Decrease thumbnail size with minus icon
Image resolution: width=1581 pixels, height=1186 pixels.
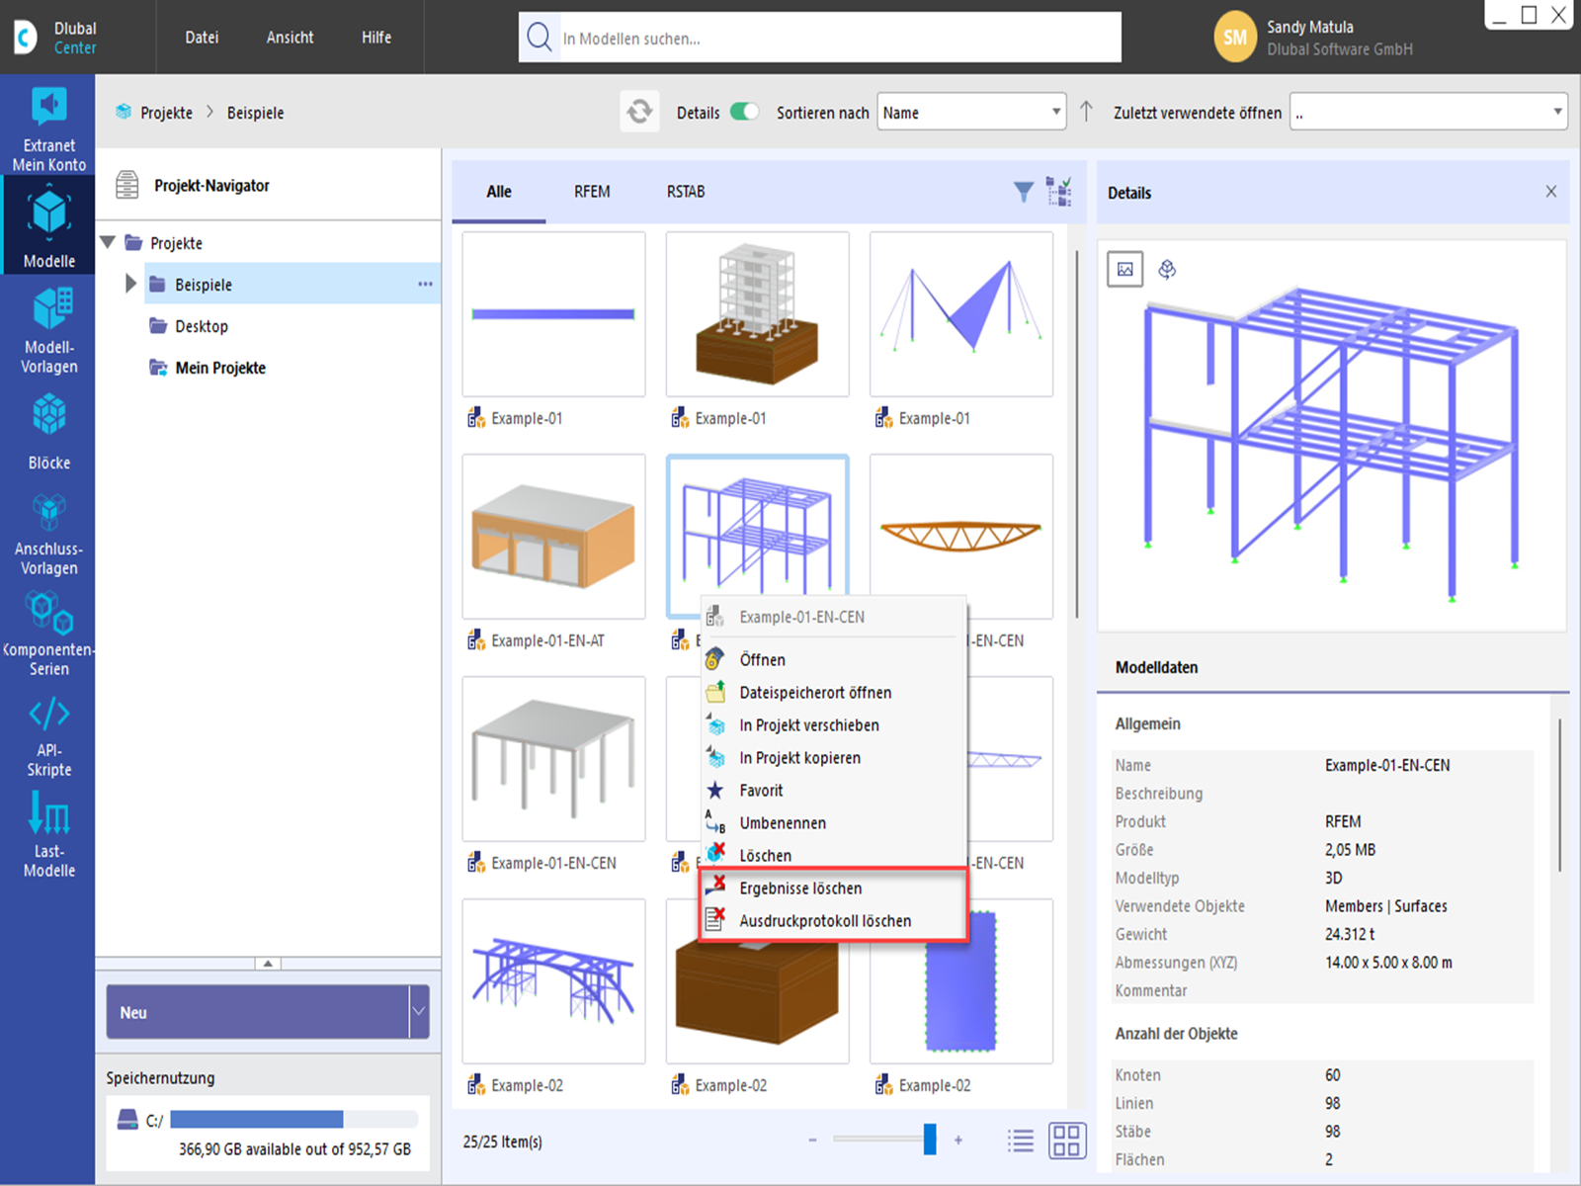pyautogui.click(x=812, y=1141)
